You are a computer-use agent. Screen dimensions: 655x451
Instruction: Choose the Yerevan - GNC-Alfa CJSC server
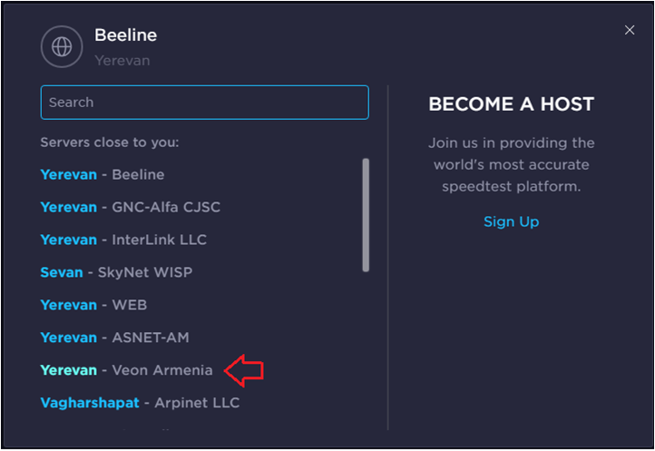[130, 207]
